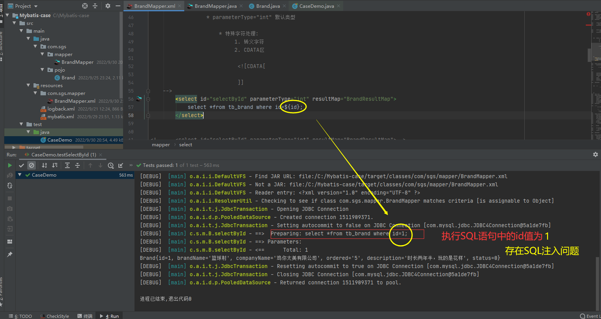Hide the Project tool window
The width and height of the screenshot is (601, 319).
[x=117, y=6]
